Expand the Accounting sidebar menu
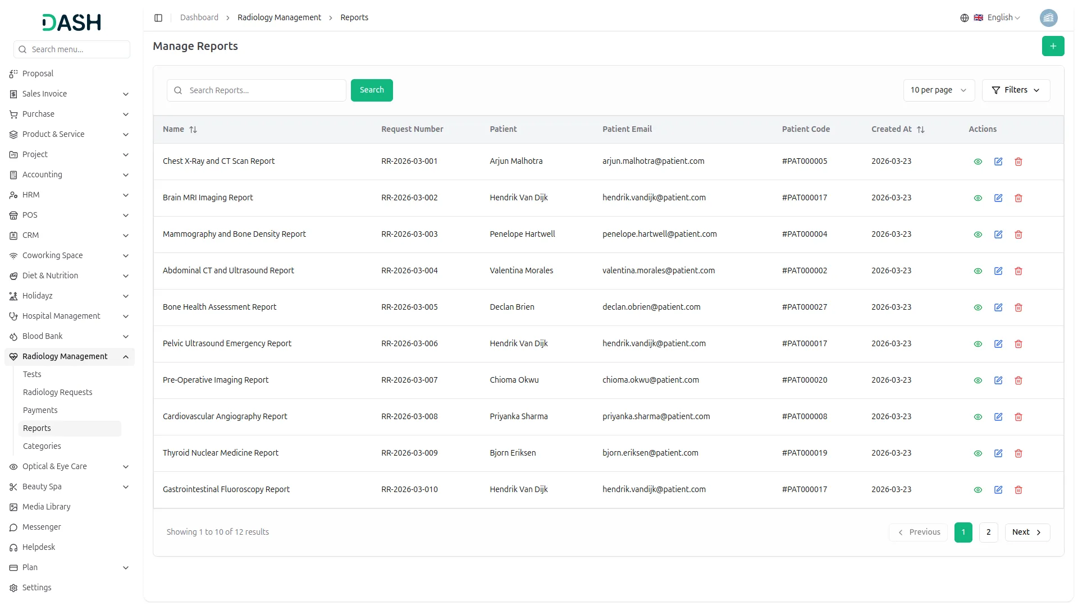The width and height of the screenshot is (1078, 606). [x=69, y=175]
